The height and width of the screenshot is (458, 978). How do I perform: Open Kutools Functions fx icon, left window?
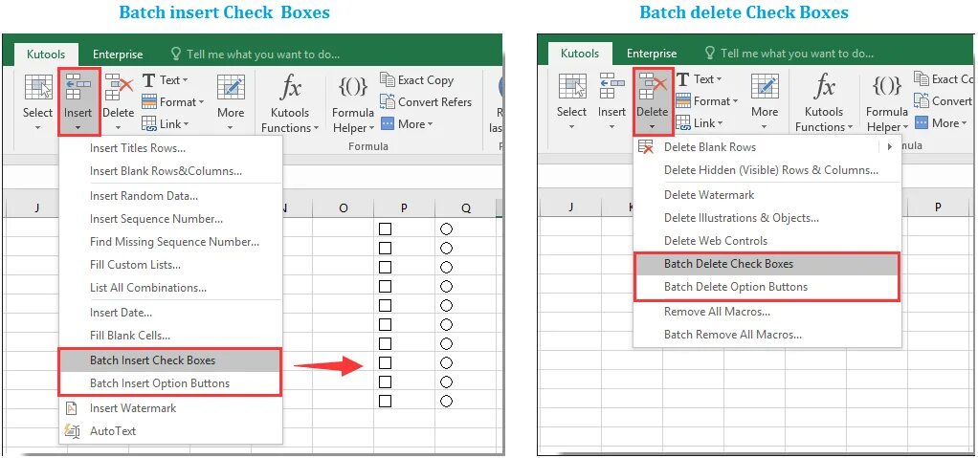290,88
